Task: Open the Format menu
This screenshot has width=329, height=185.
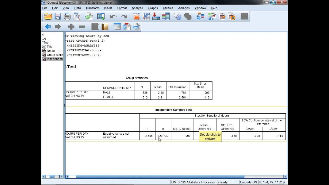Action: tap(122, 8)
